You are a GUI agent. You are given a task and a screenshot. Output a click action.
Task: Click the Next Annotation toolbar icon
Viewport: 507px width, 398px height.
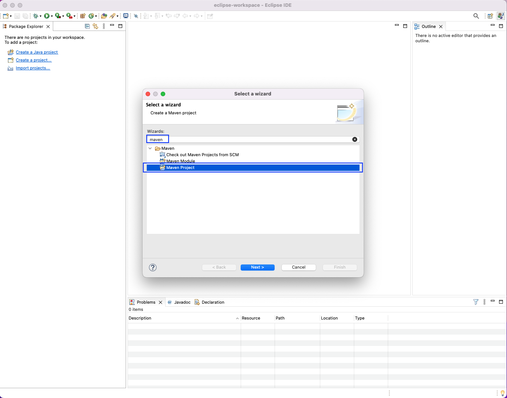pos(146,16)
